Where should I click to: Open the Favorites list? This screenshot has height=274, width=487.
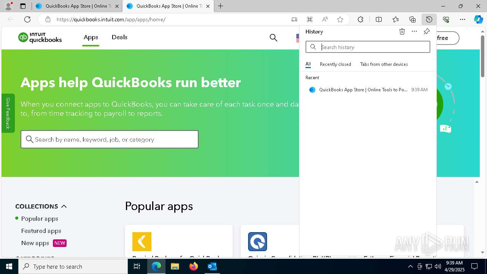396,19
